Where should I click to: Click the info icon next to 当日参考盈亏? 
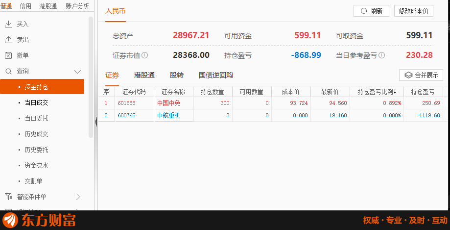tap(381, 55)
